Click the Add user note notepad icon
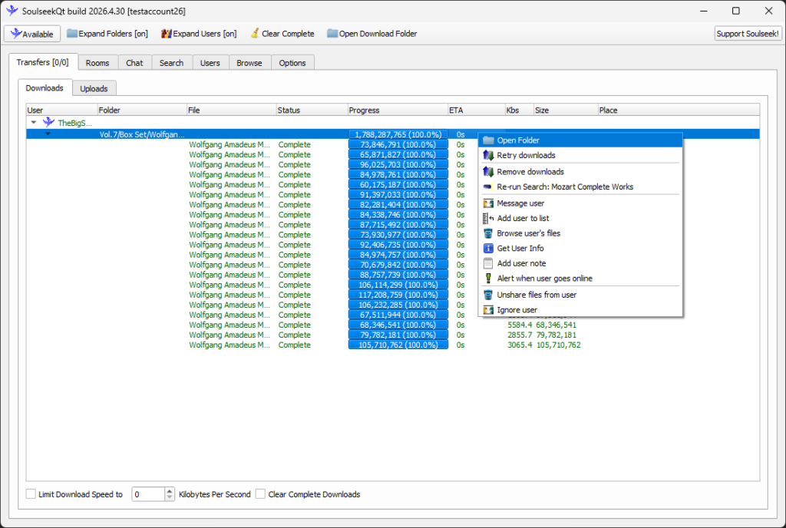The width and height of the screenshot is (786, 528). coord(488,263)
